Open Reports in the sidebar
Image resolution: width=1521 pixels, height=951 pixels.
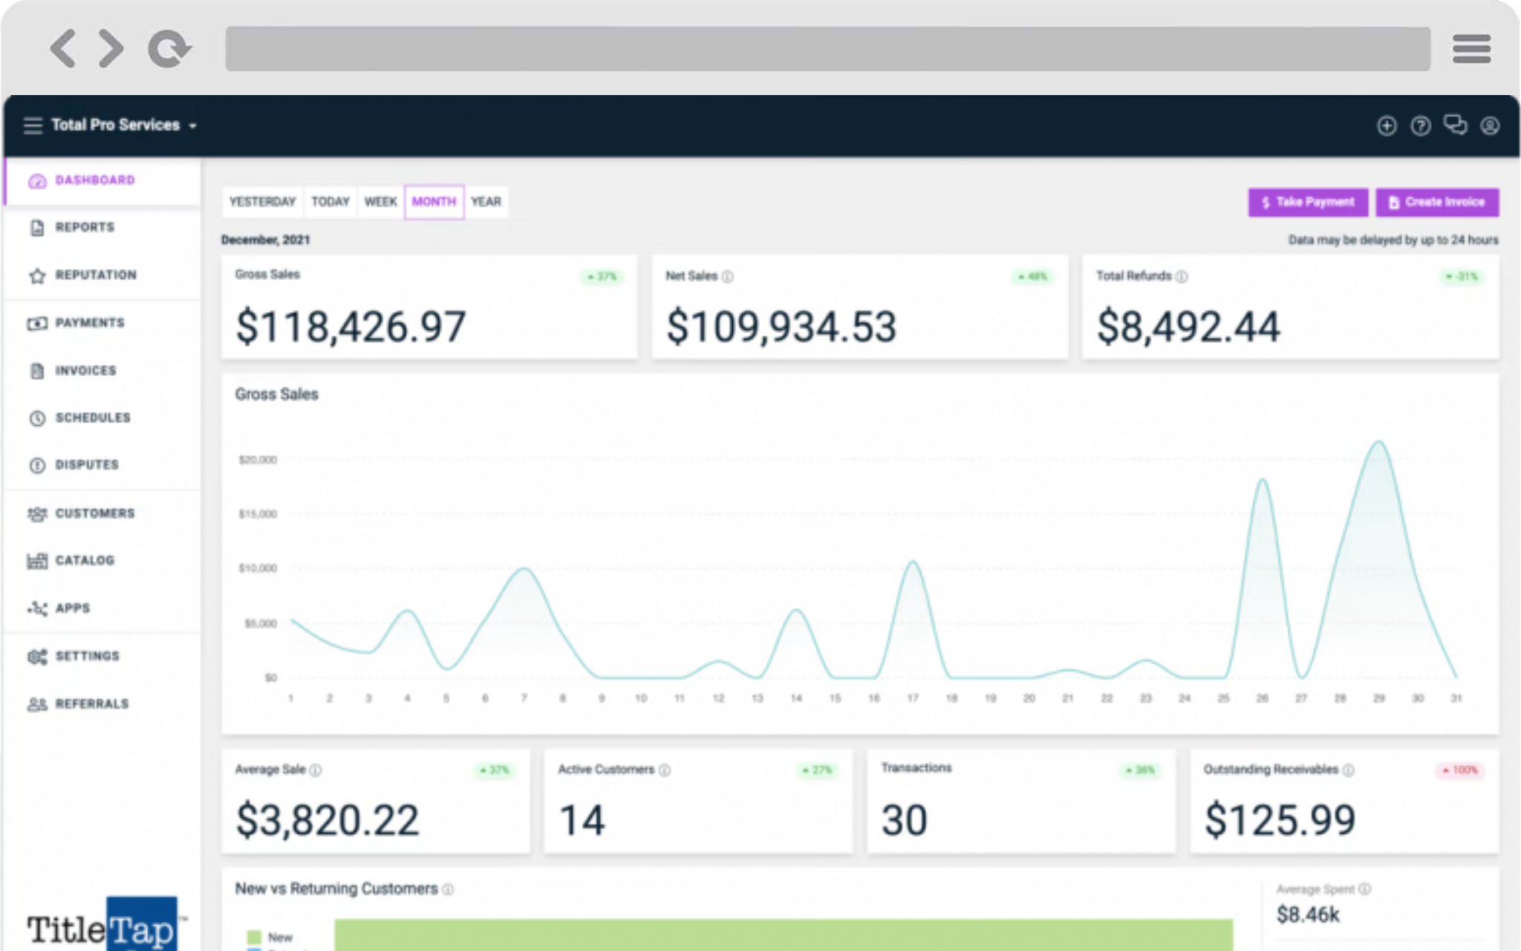[x=102, y=227]
